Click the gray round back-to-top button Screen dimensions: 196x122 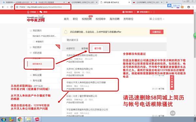pyautogui.click(x=172, y=113)
